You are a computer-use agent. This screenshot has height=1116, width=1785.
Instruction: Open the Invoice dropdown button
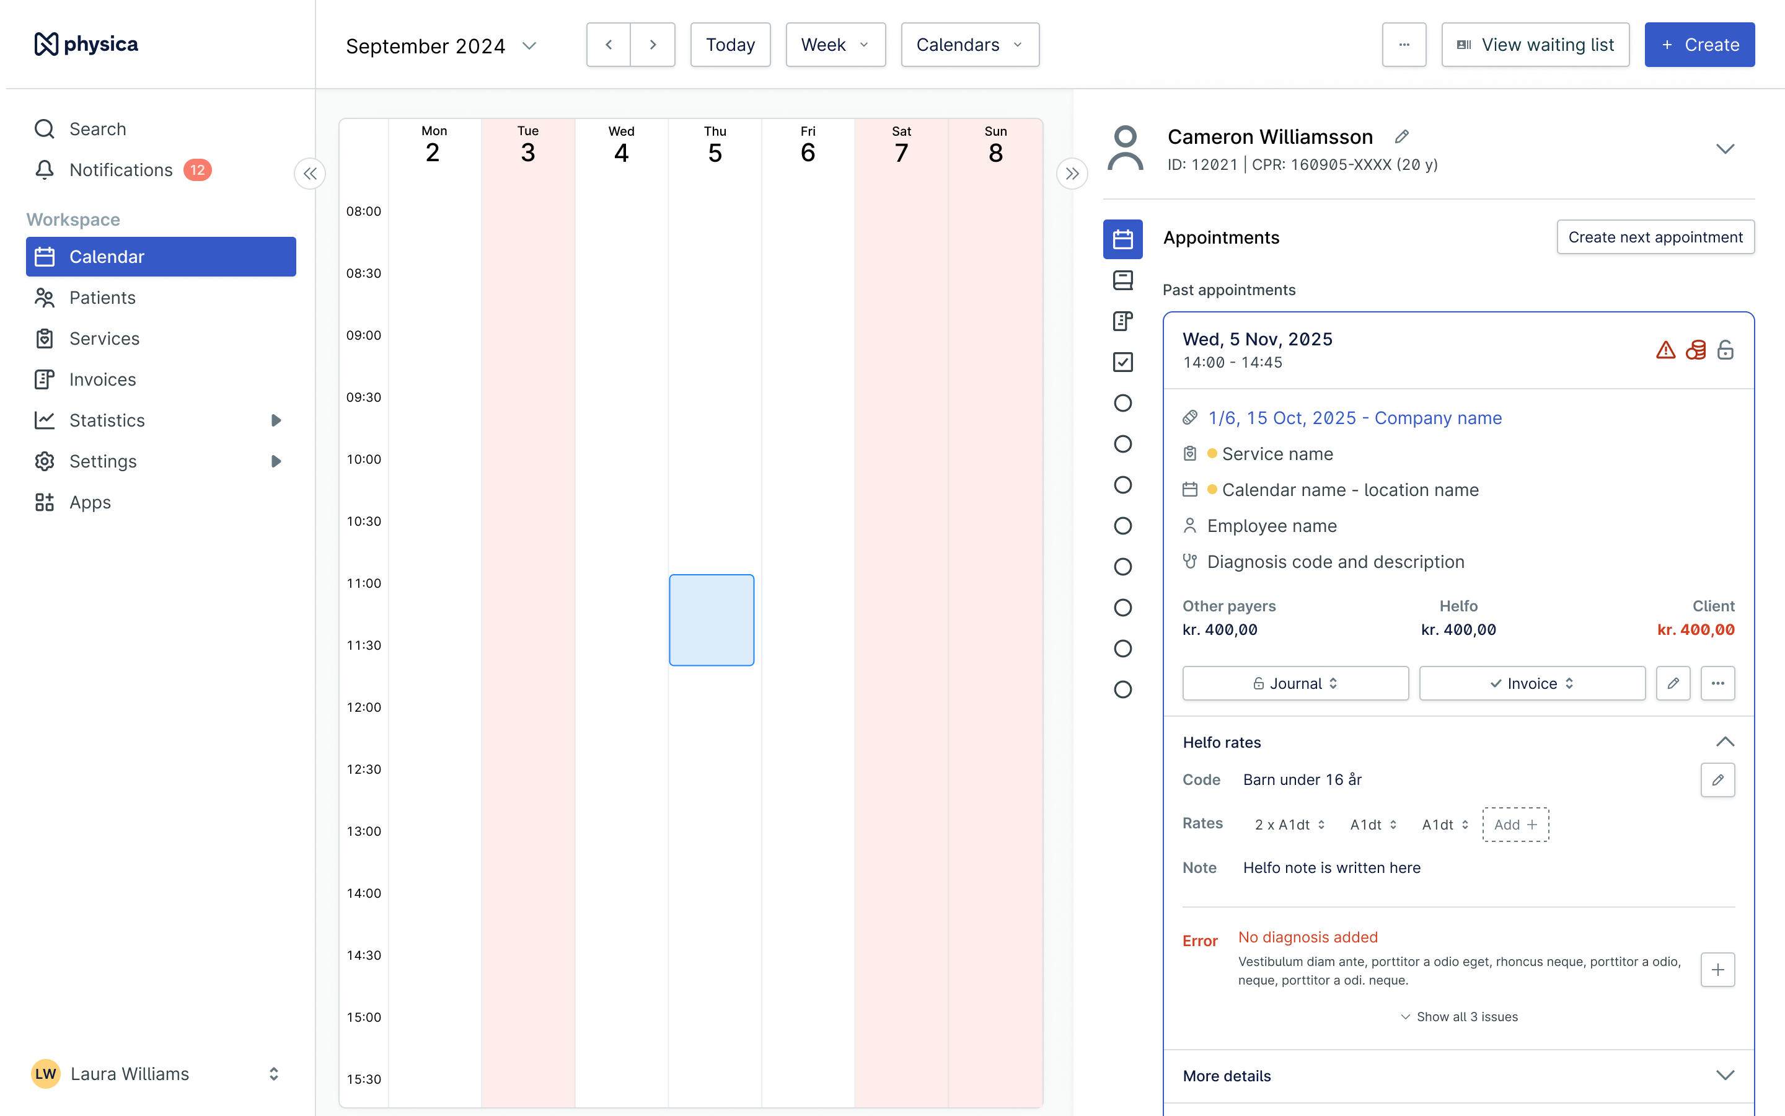1532,683
